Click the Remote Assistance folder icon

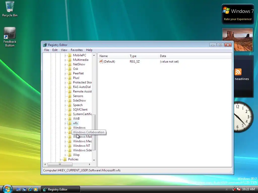click(70, 91)
